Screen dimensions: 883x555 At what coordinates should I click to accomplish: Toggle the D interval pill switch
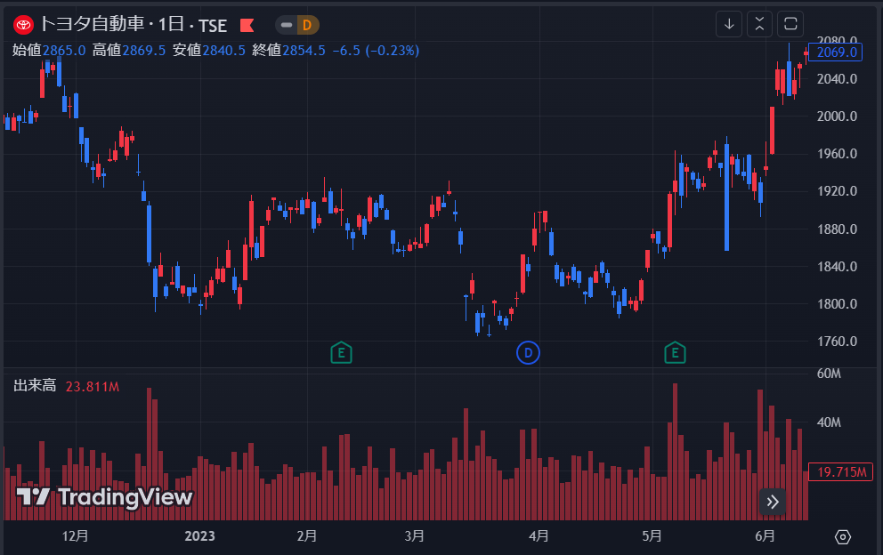[296, 26]
